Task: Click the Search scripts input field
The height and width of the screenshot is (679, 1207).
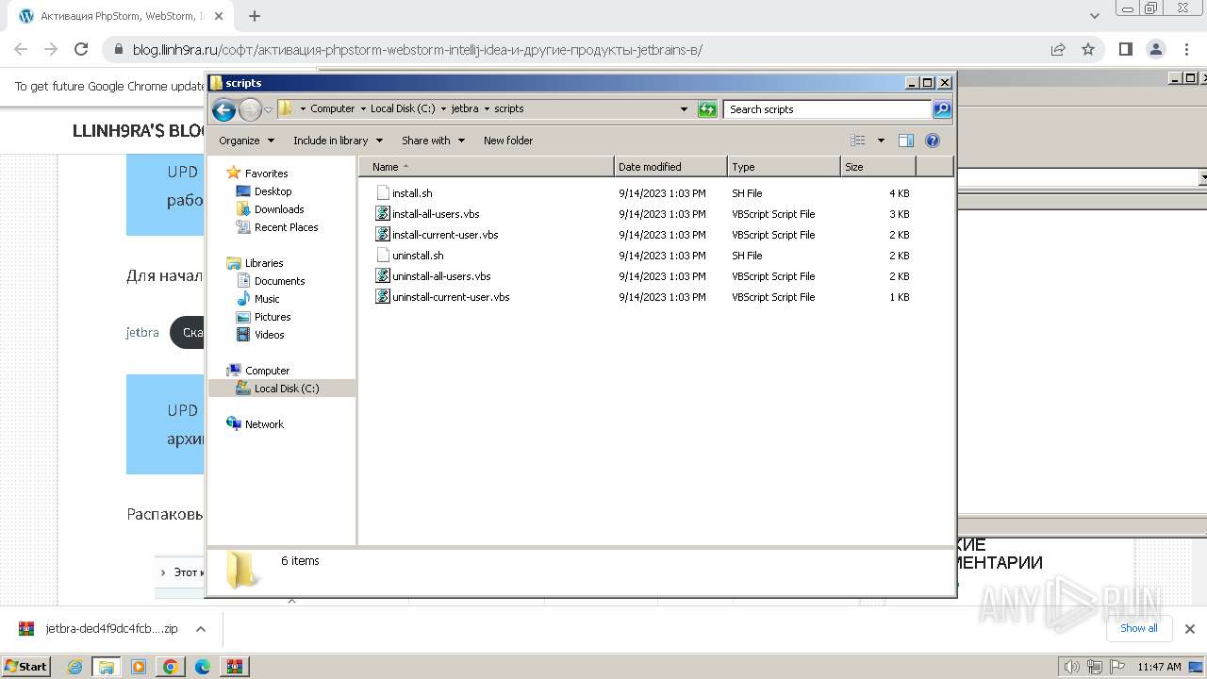Action: click(829, 109)
